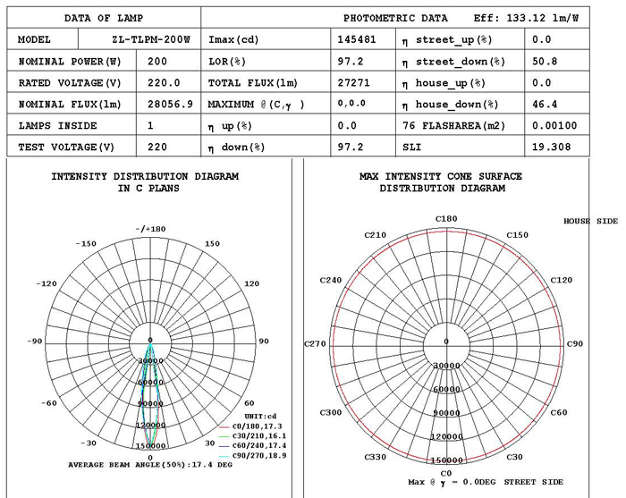Click the SLI value 19.308
This screenshot has width=626, height=498.
pyautogui.click(x=551, y=147)
